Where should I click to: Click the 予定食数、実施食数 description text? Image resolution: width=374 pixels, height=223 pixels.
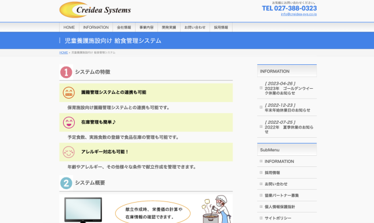pyautogui.click(x=123, y=137)
